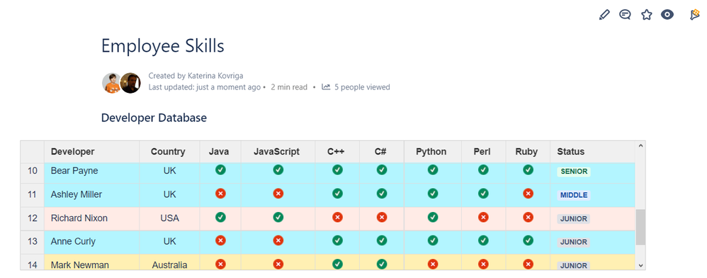Click the table vertical scrollbar thumb
The image size is (707, 278).
640,227
